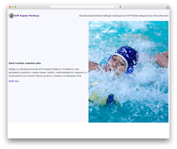Go to Kontakt page
This screenshot has width=177, height=149.
164,16
